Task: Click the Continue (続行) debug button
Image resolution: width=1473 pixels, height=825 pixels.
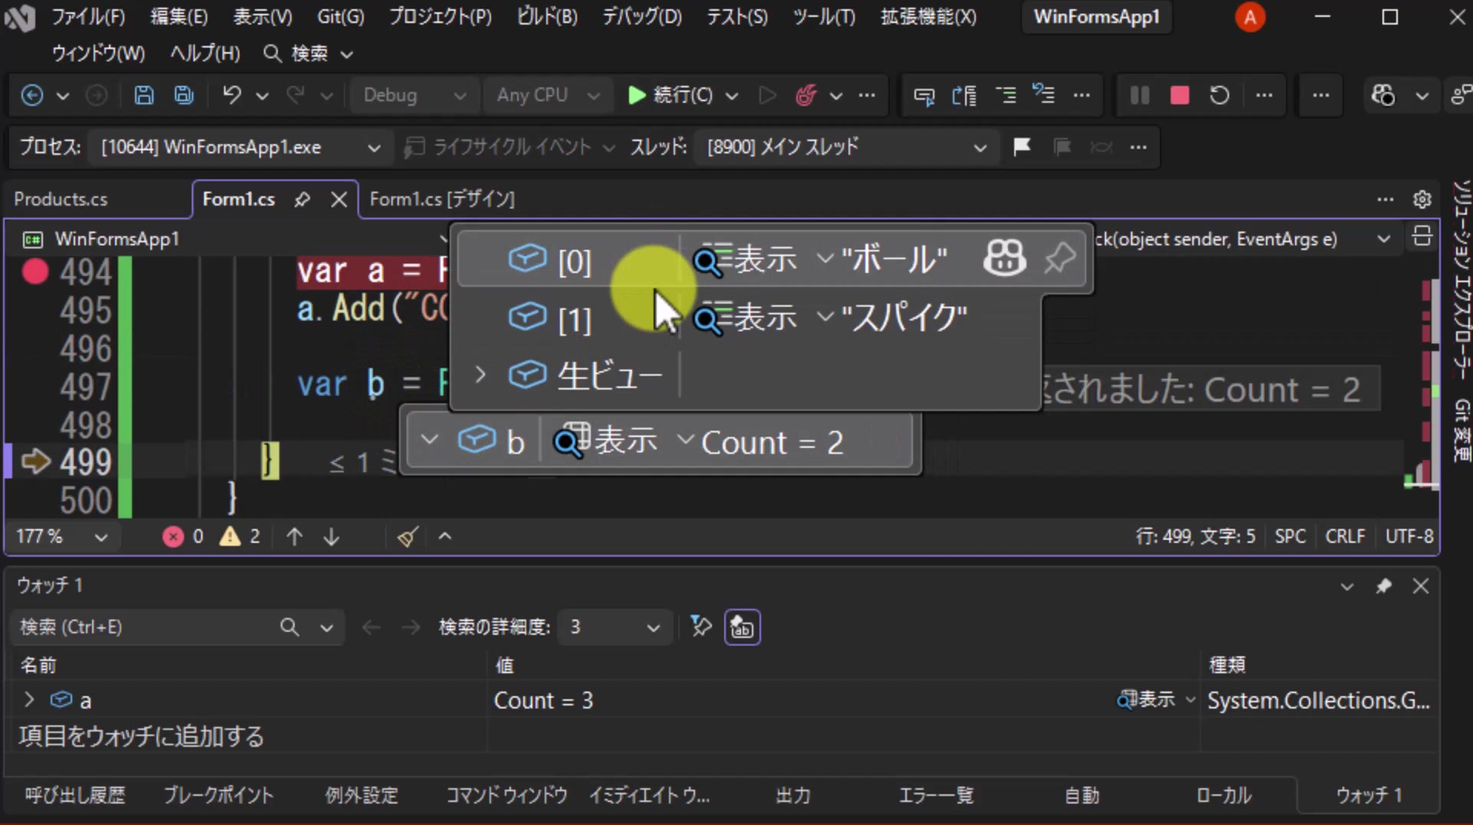Action: [670, 95]
